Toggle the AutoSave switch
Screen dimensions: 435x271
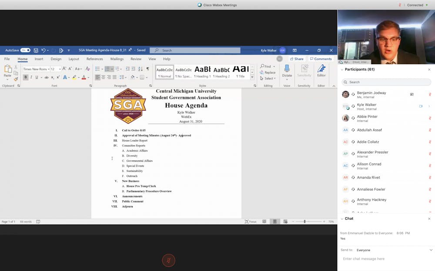click(25, 50)
